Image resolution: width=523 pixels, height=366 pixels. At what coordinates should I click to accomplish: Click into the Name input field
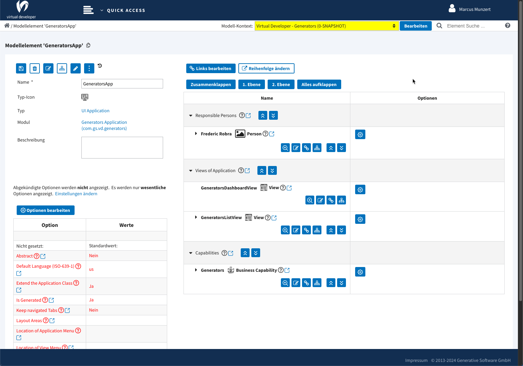pyautogui.click(x=122, y=84)
